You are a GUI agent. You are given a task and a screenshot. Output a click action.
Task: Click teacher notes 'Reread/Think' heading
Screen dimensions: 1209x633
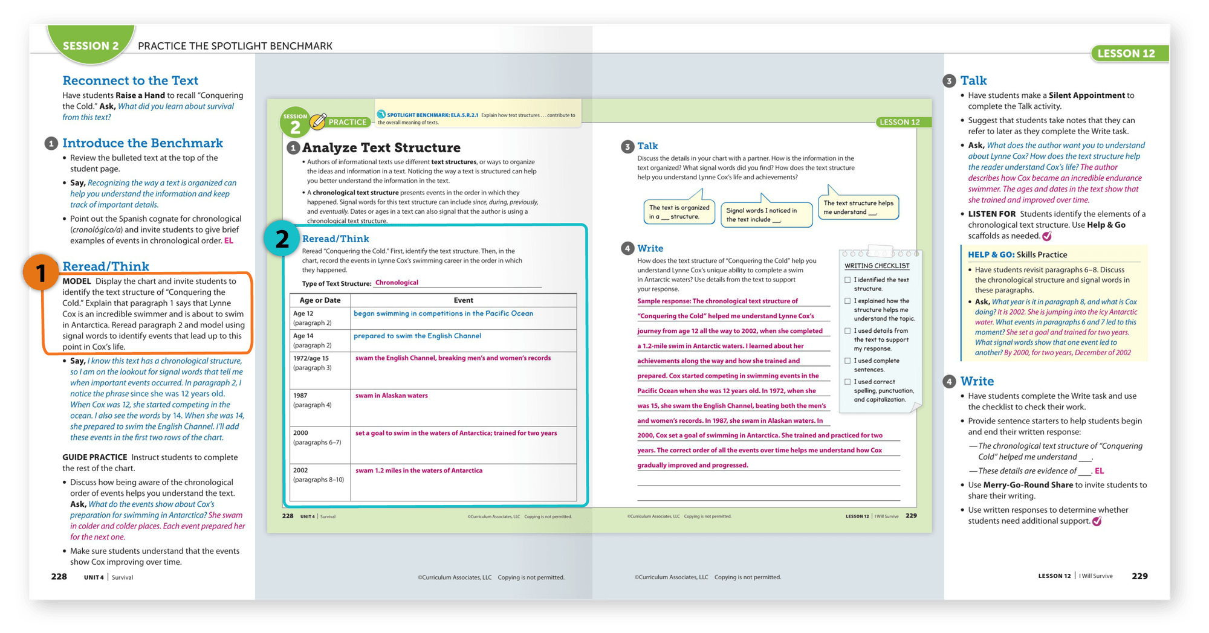(106, 266)
